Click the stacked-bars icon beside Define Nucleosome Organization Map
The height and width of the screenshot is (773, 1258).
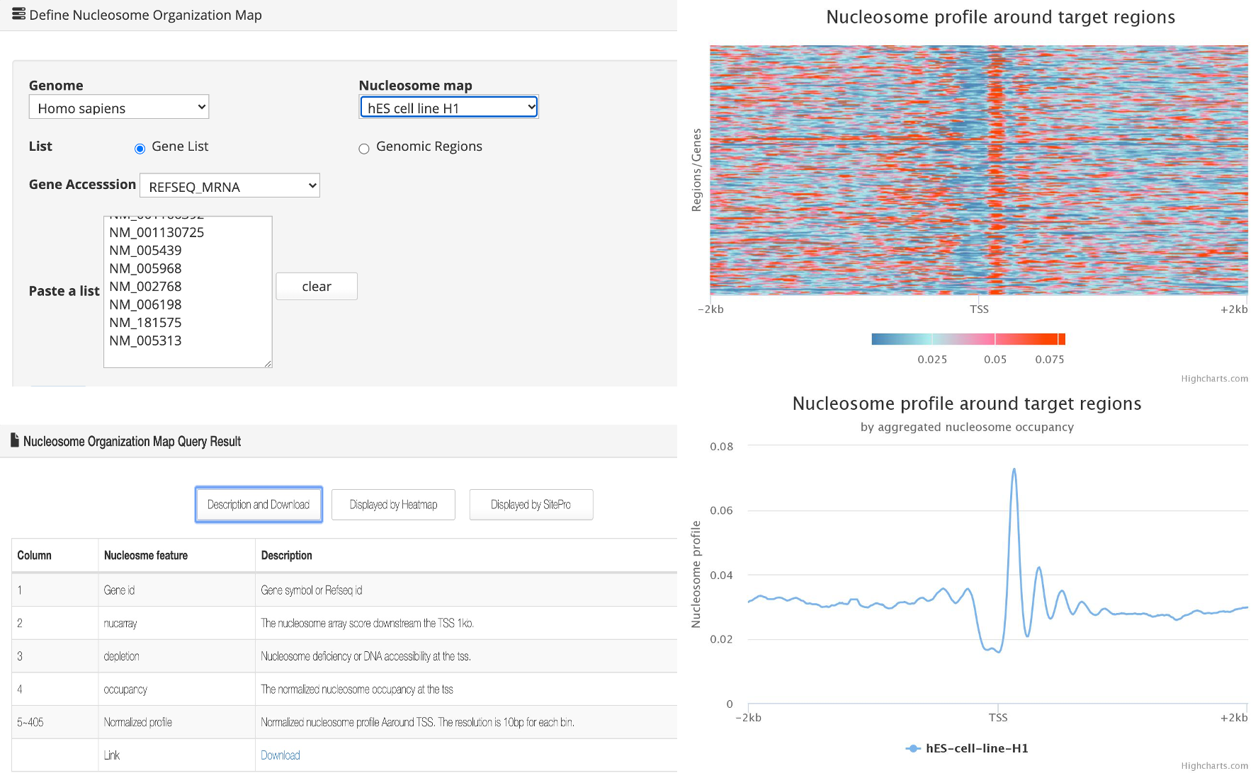pyautogui.click(x=18, y=14)
